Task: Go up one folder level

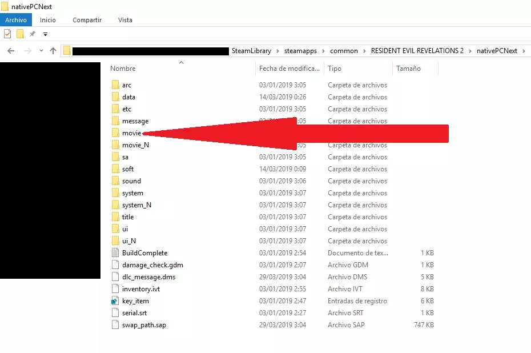Action: coord(53,51)
